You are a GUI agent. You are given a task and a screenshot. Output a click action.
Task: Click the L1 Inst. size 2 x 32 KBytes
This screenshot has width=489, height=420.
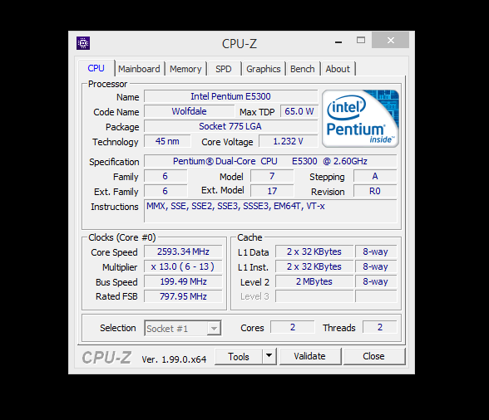(x=314, y=266)
